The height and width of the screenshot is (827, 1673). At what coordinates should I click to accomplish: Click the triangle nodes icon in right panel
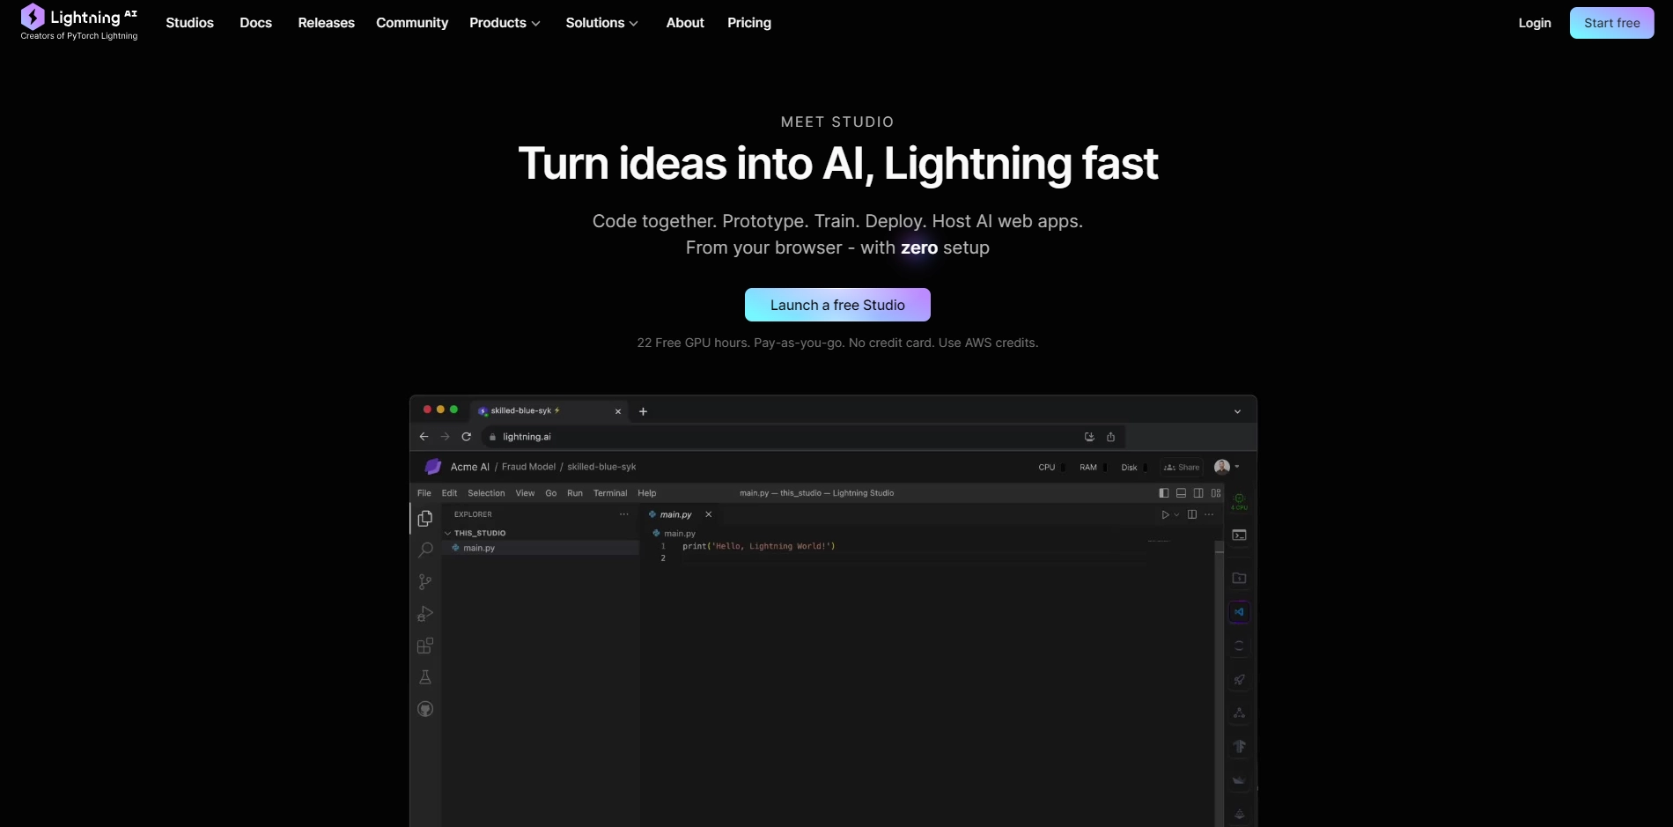tap(1239, 713)
